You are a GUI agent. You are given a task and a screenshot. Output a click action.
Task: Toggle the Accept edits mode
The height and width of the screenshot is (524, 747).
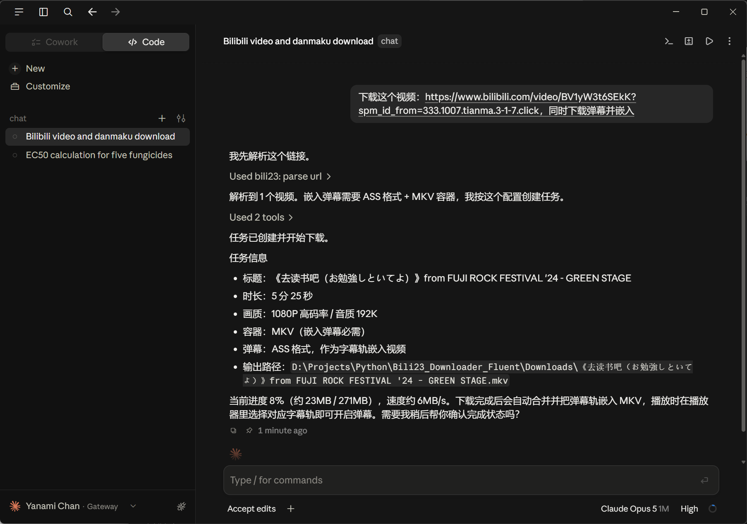[251, 509]
